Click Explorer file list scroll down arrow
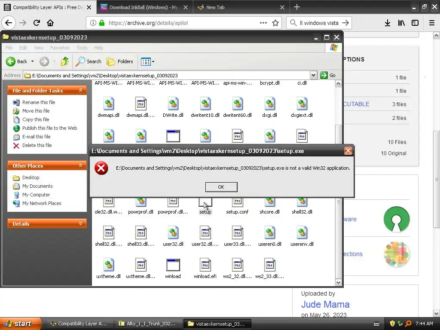440x330 pixels. [x=339, y=283]
